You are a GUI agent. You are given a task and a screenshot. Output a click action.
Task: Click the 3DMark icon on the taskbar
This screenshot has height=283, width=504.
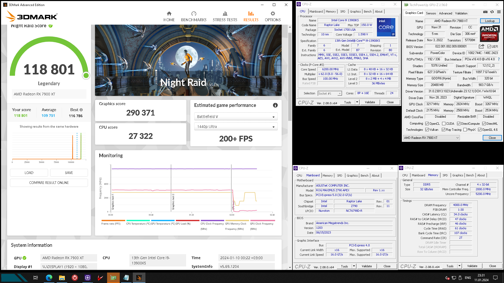(139, 277)
